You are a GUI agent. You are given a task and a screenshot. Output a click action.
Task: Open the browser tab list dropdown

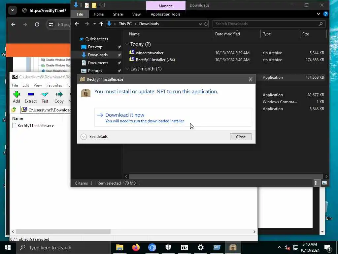tap(13, 10)
